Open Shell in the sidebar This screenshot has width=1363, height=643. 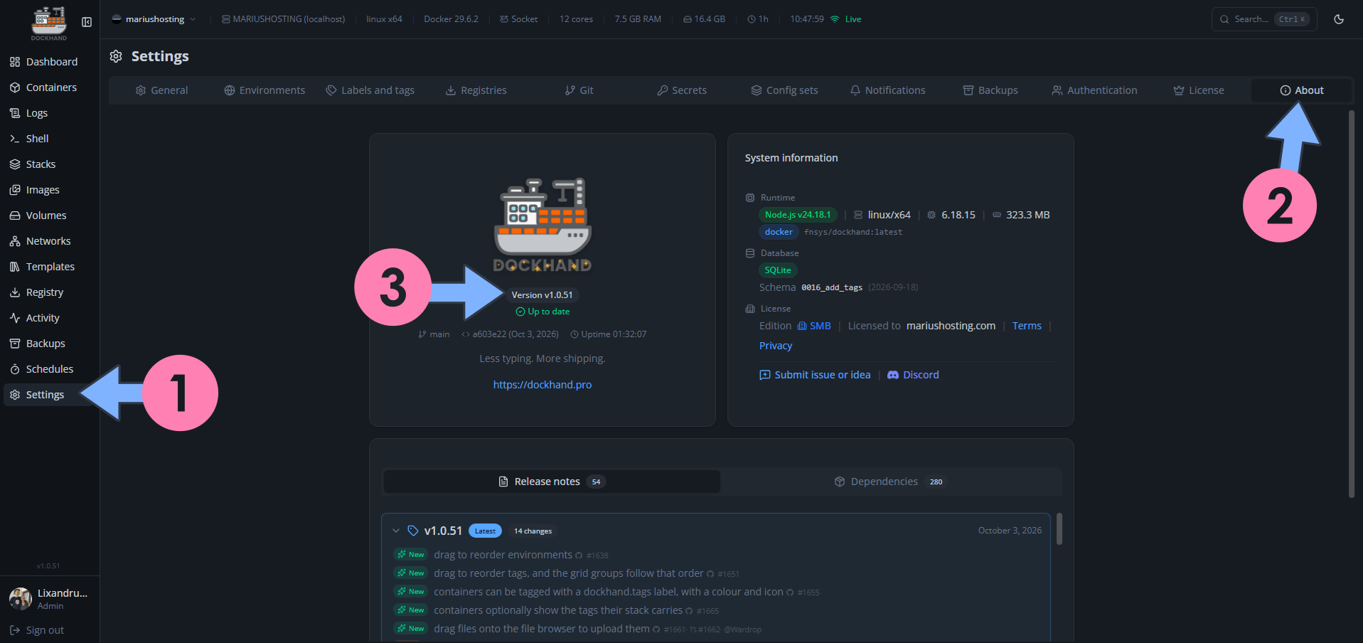(50, 139)
